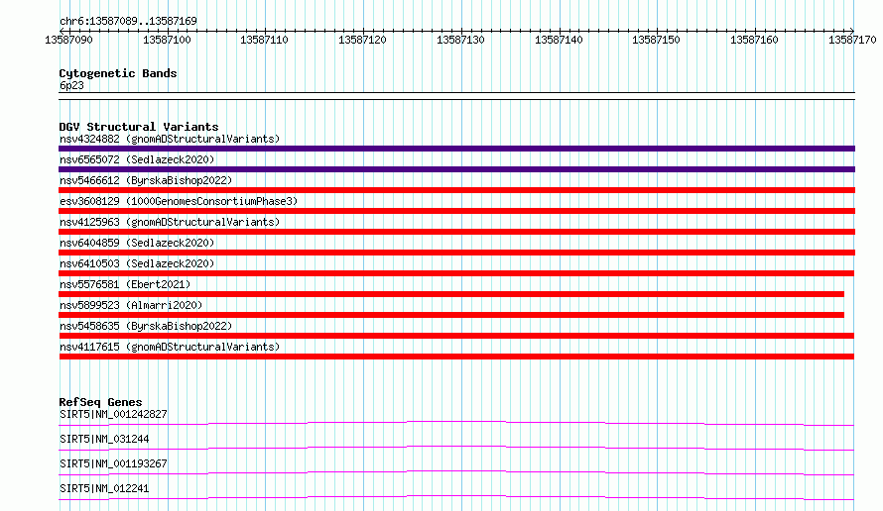883x511 pixels.
Task: Open the DGV Structural Variants track heading
Action: click(x=139, y=127)
